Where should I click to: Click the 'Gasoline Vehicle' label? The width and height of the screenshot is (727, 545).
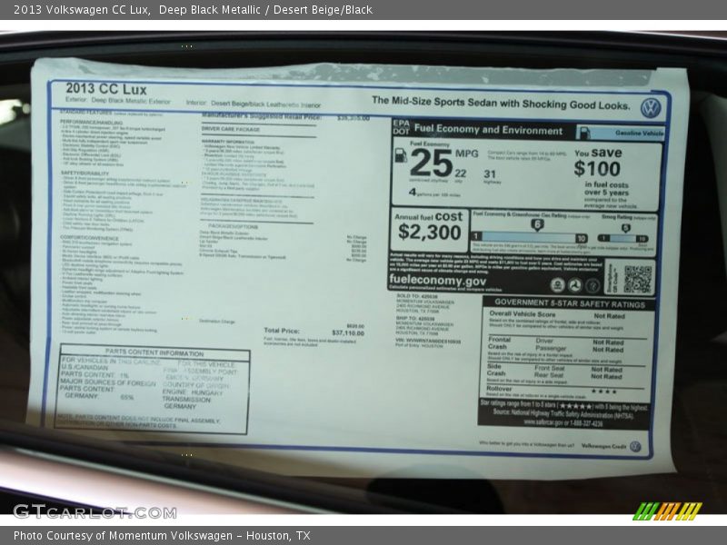640,133
